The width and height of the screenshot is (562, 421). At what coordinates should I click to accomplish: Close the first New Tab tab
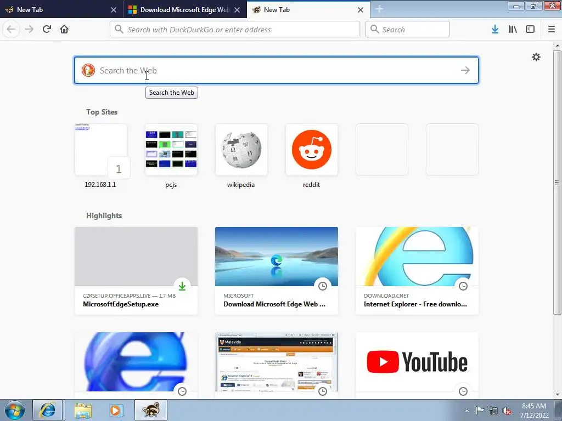tap(114, 10)
